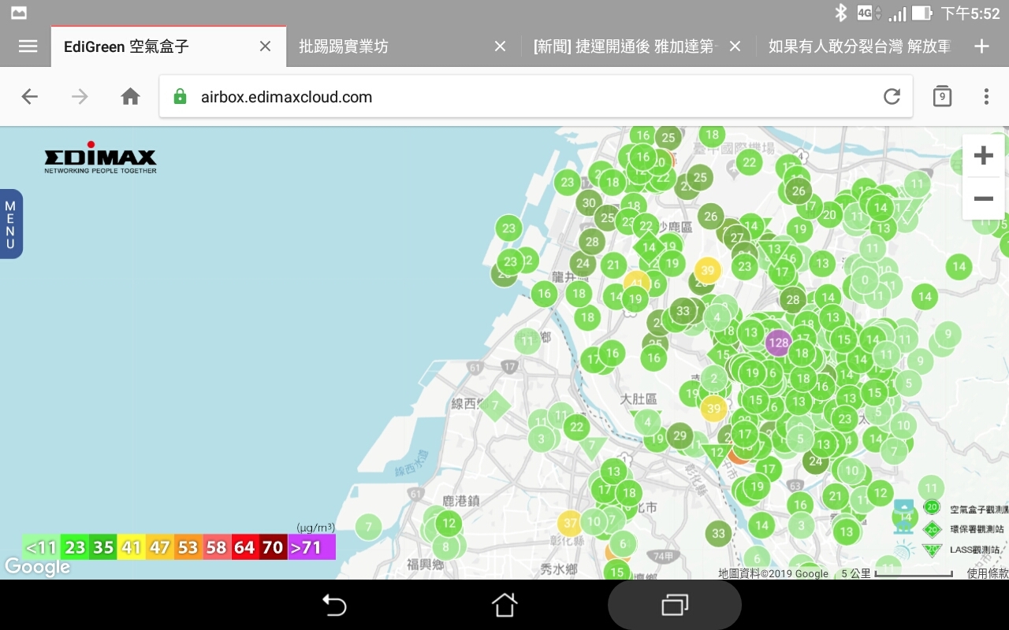Click the Google logo on map
Image resolution: width=1009 pixels, height=630 pixels.
click(x=37, y=567)
